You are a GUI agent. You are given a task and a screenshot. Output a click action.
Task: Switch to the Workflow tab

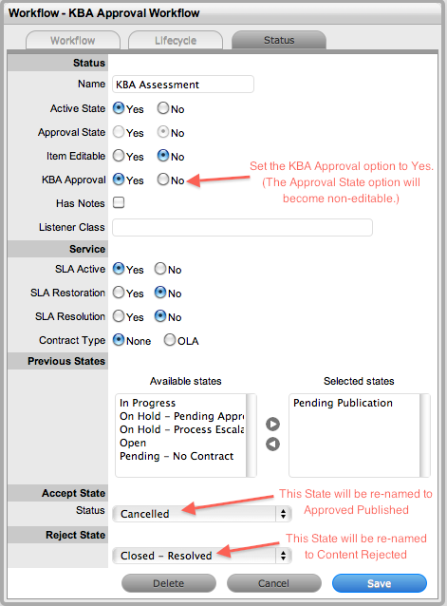(73, 40)
